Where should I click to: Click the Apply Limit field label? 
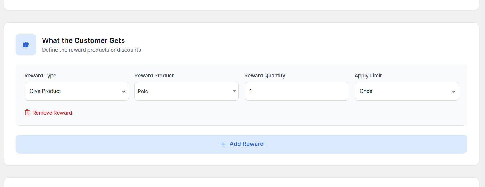tap(368, 76)
